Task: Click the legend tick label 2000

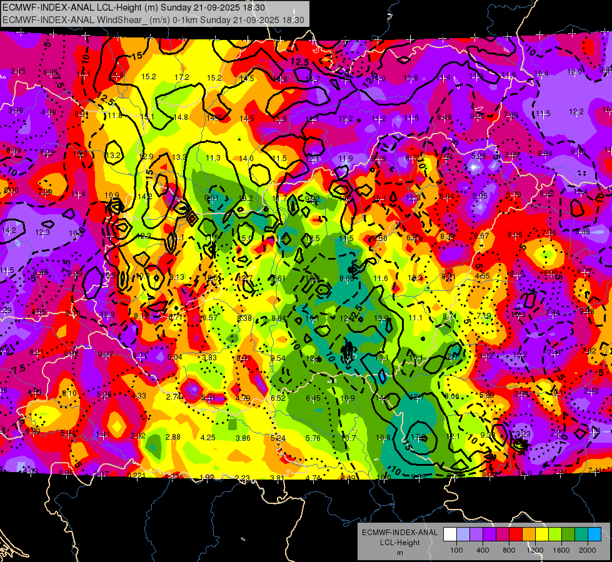Action: click(588, 550)
